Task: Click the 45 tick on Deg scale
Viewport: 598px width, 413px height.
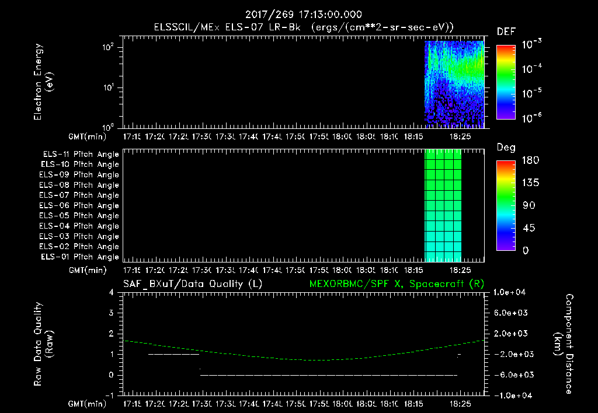Action: [529, 228]
